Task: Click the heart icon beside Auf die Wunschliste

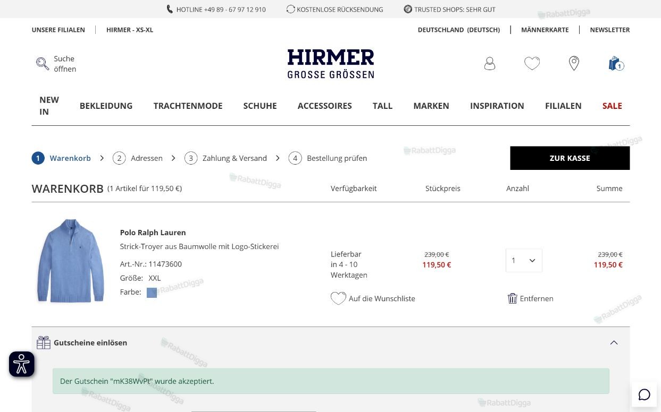Action: (338, 298)
